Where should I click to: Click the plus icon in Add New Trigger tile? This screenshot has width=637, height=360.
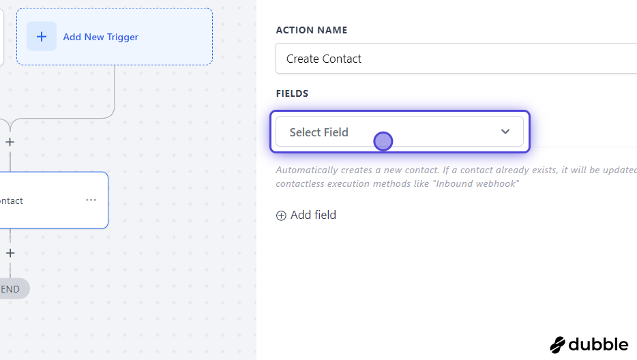pos(42,37)
